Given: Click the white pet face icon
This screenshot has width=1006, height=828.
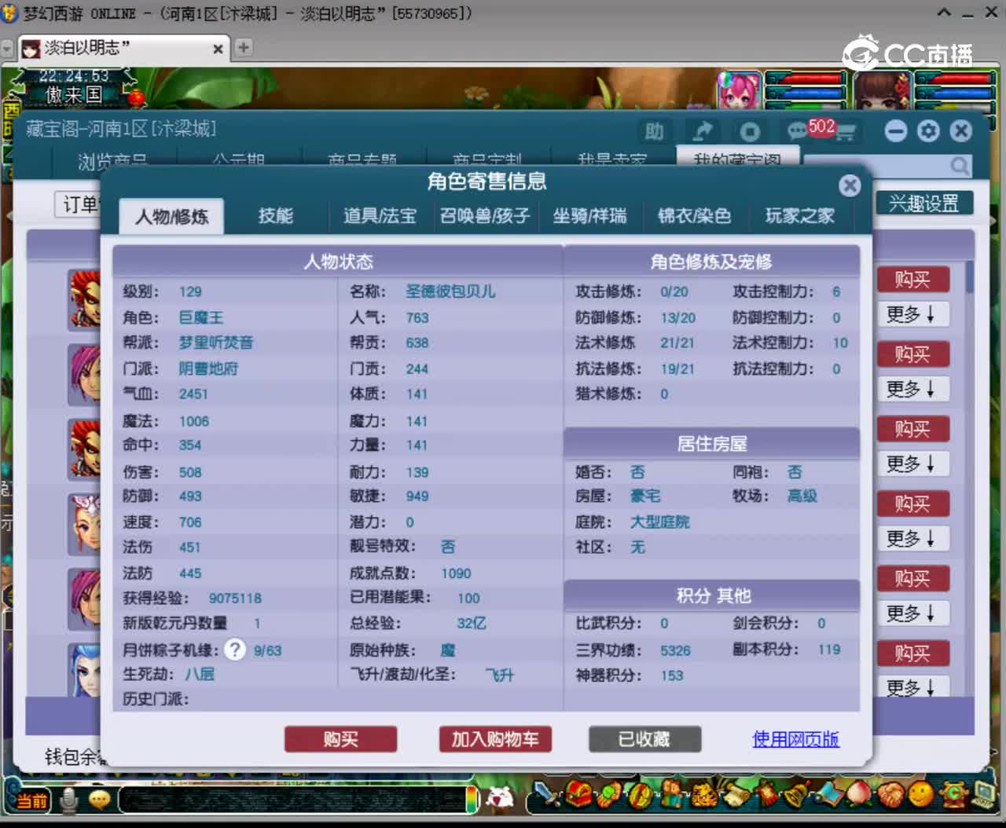Looking at the screenshot, I should pyautogui.click(x=498, y=799).
